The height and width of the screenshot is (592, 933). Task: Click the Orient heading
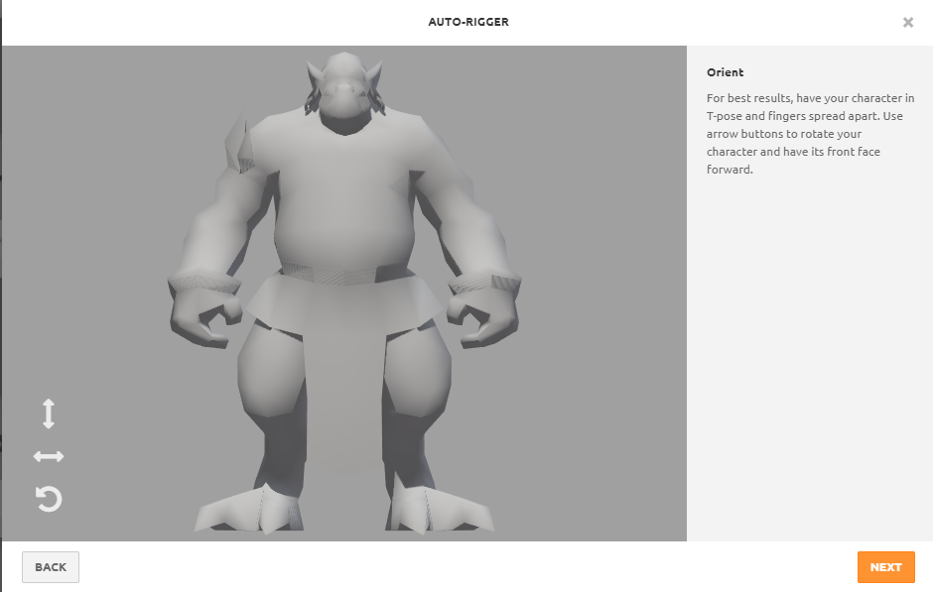[725, 72]
